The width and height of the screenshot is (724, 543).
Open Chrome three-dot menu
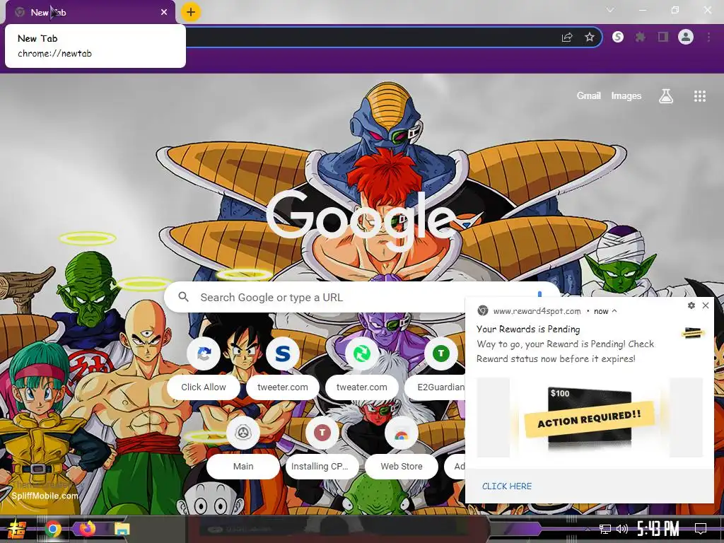(x=708, y=37)
